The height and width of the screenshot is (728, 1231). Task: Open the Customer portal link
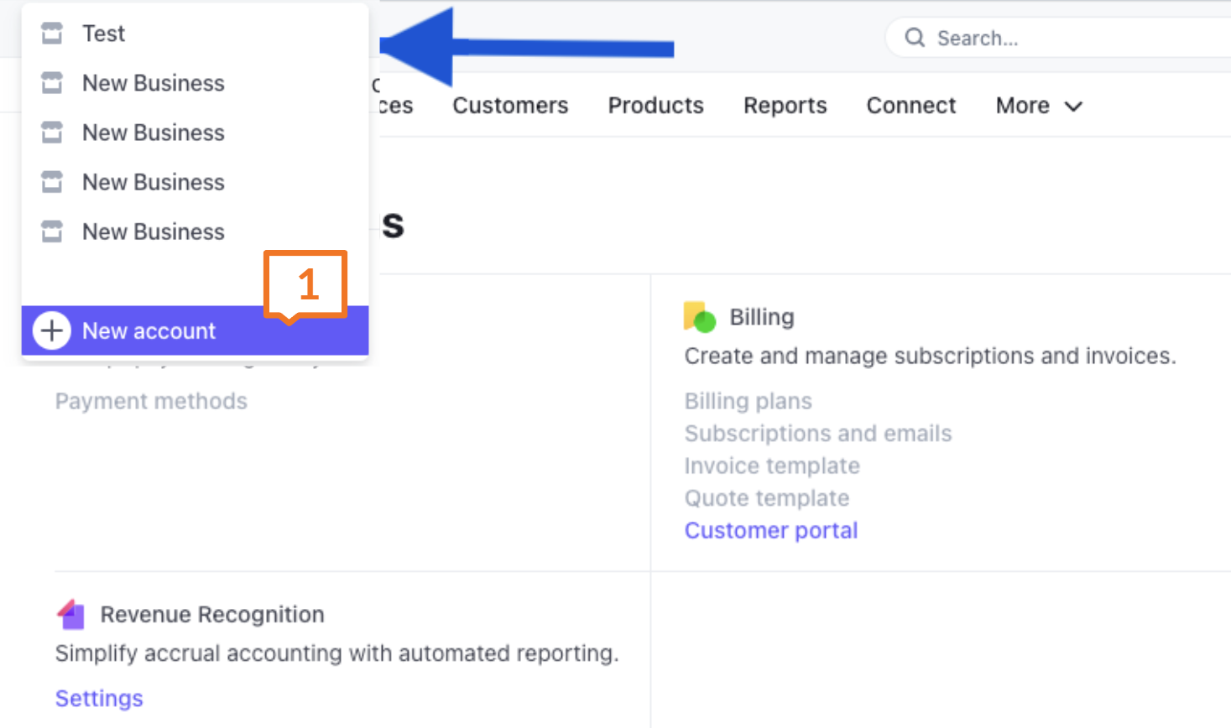[770, 531]
